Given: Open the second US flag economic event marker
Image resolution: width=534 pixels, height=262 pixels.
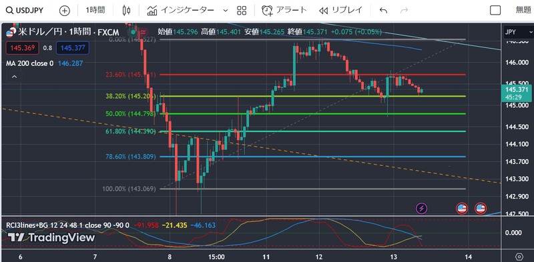Looking at the screenshot, I should click(481, 208).
